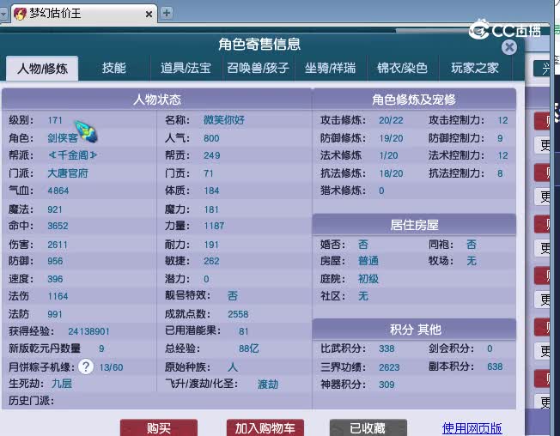This screenshot has width=560, height=436.
Task: Open the 玩家之家 tab
Action: 475,68
